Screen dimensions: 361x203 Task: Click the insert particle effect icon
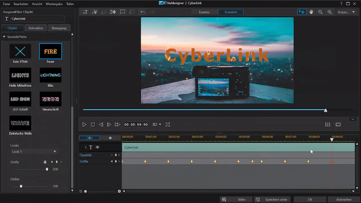tap(94, 12)
